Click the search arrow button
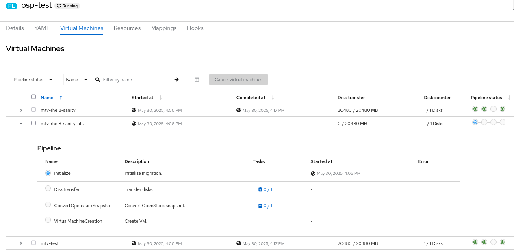Image resolution: width=514 pixels, height=252 pixels. click(176, 80)
